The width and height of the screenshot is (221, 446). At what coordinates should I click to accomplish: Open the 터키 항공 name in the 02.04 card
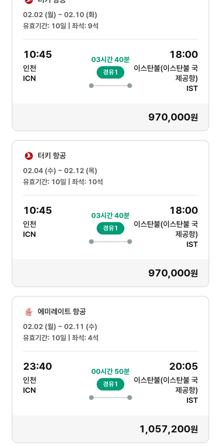click(x=52, y=156)
